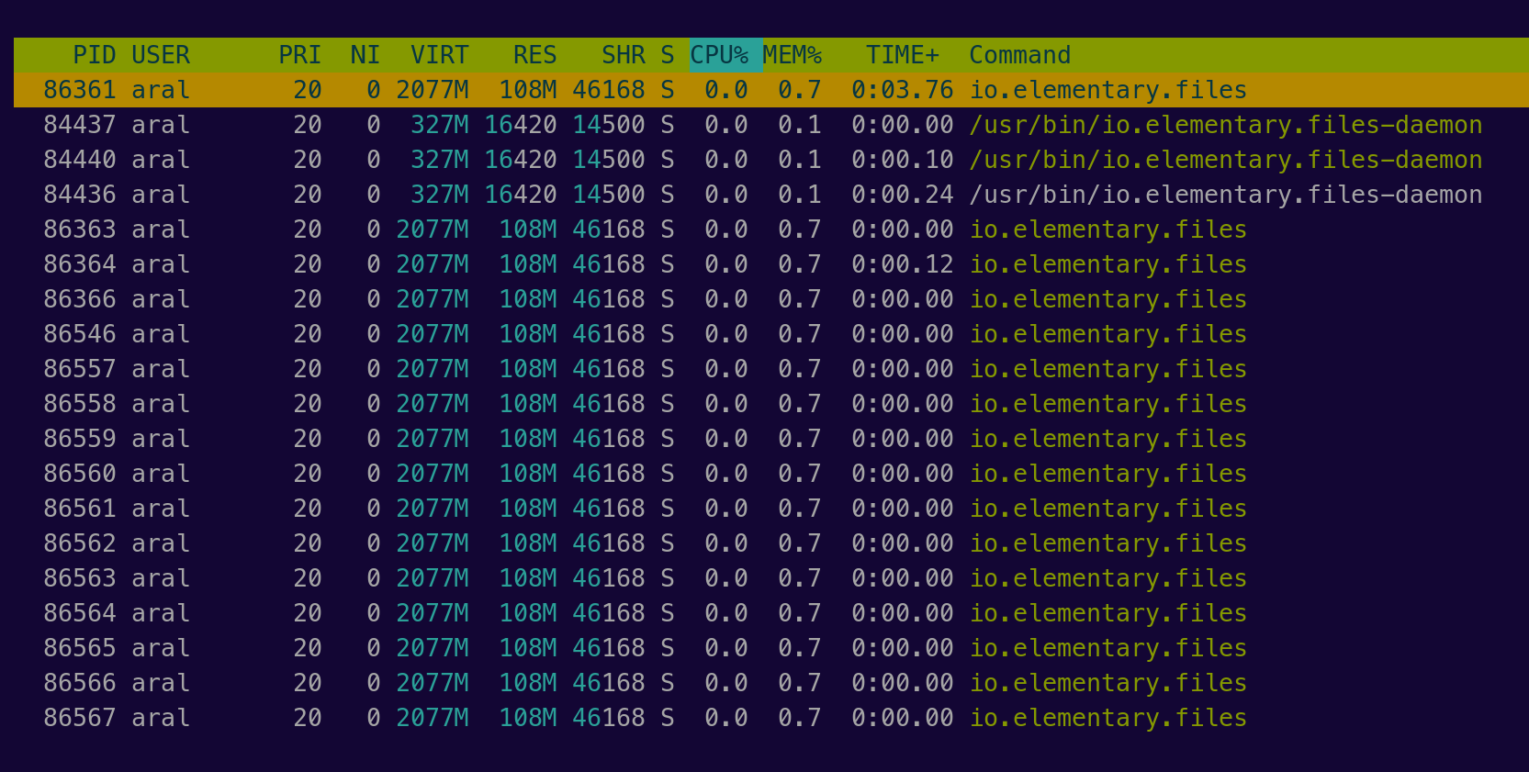Click 0.0 CPU% value of PID 86566
The height and width of the screenshot is (772, 1529).
(x=726, y=683)
